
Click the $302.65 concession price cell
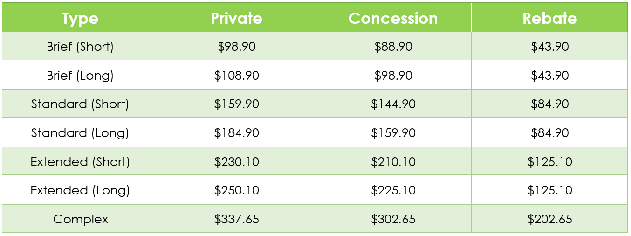click(x=393, y=219)
